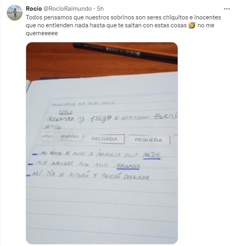
Task: Click the 'Mi gata se sube' sentence
Action: click(96, 154)
